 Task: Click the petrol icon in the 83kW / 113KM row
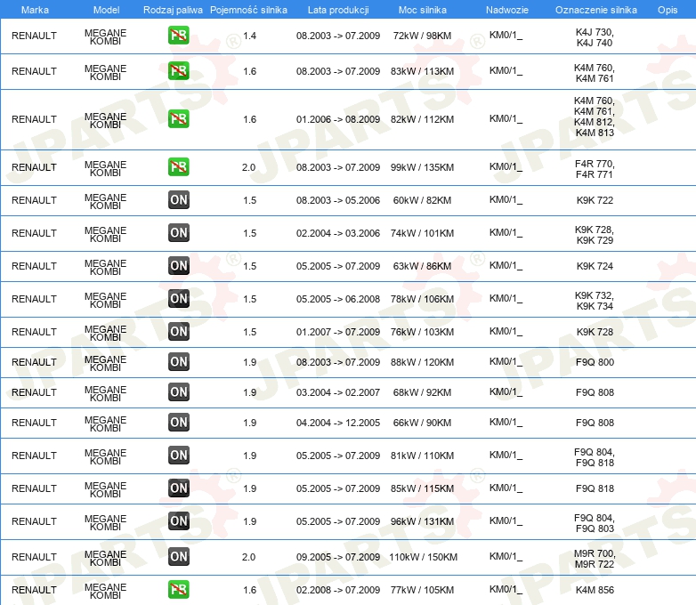click(x=178, y=71)
